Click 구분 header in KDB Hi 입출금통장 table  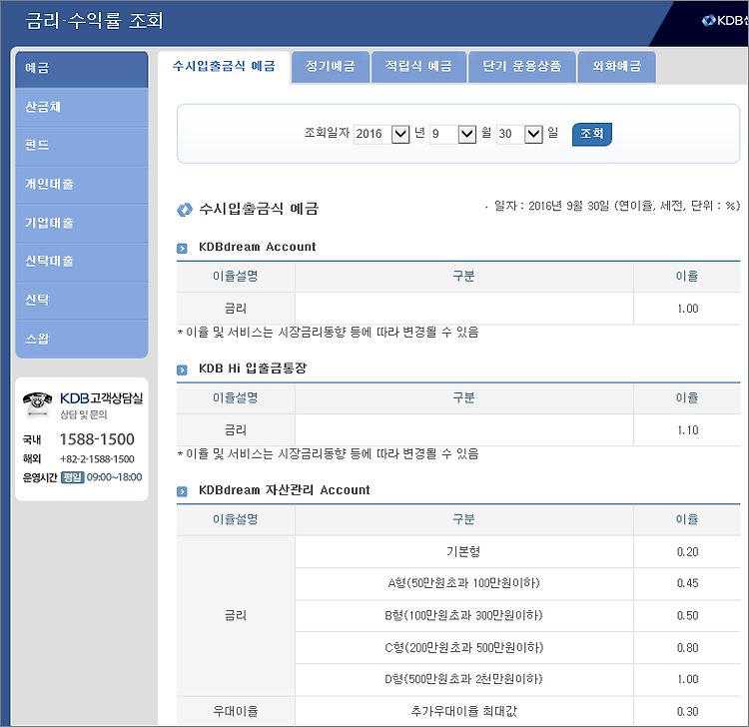(x=463, y=397)
